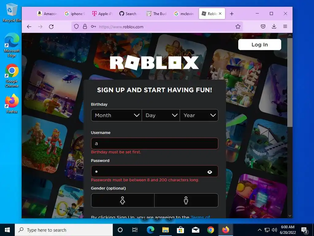Open Cortana circle on taskbar
Viewport: 314px width, 236px height.
[x=120, y=230]
